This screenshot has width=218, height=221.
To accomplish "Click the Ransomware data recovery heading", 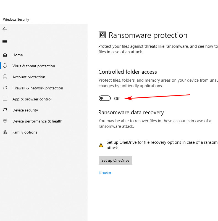I will coord(131,113).
